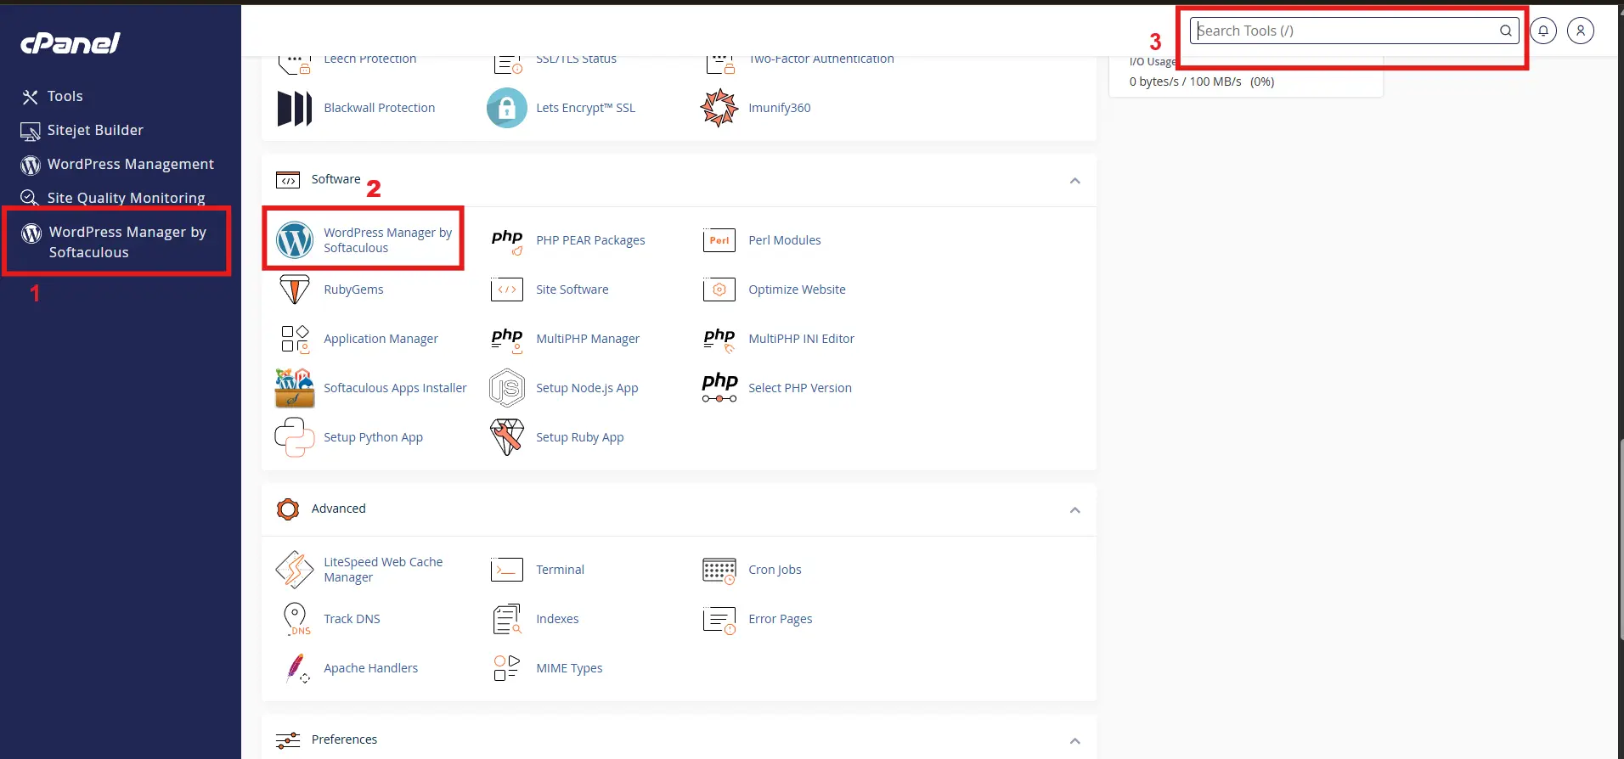
Task: Open the RubyGems icon
Action: (x=295, y=290)
